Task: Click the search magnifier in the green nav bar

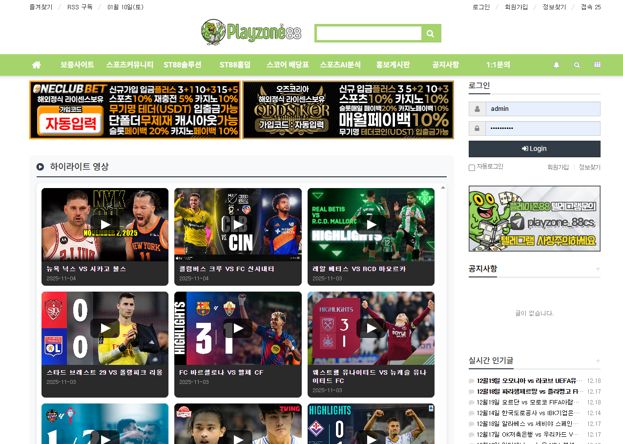Action: click(x=577, y=65)
